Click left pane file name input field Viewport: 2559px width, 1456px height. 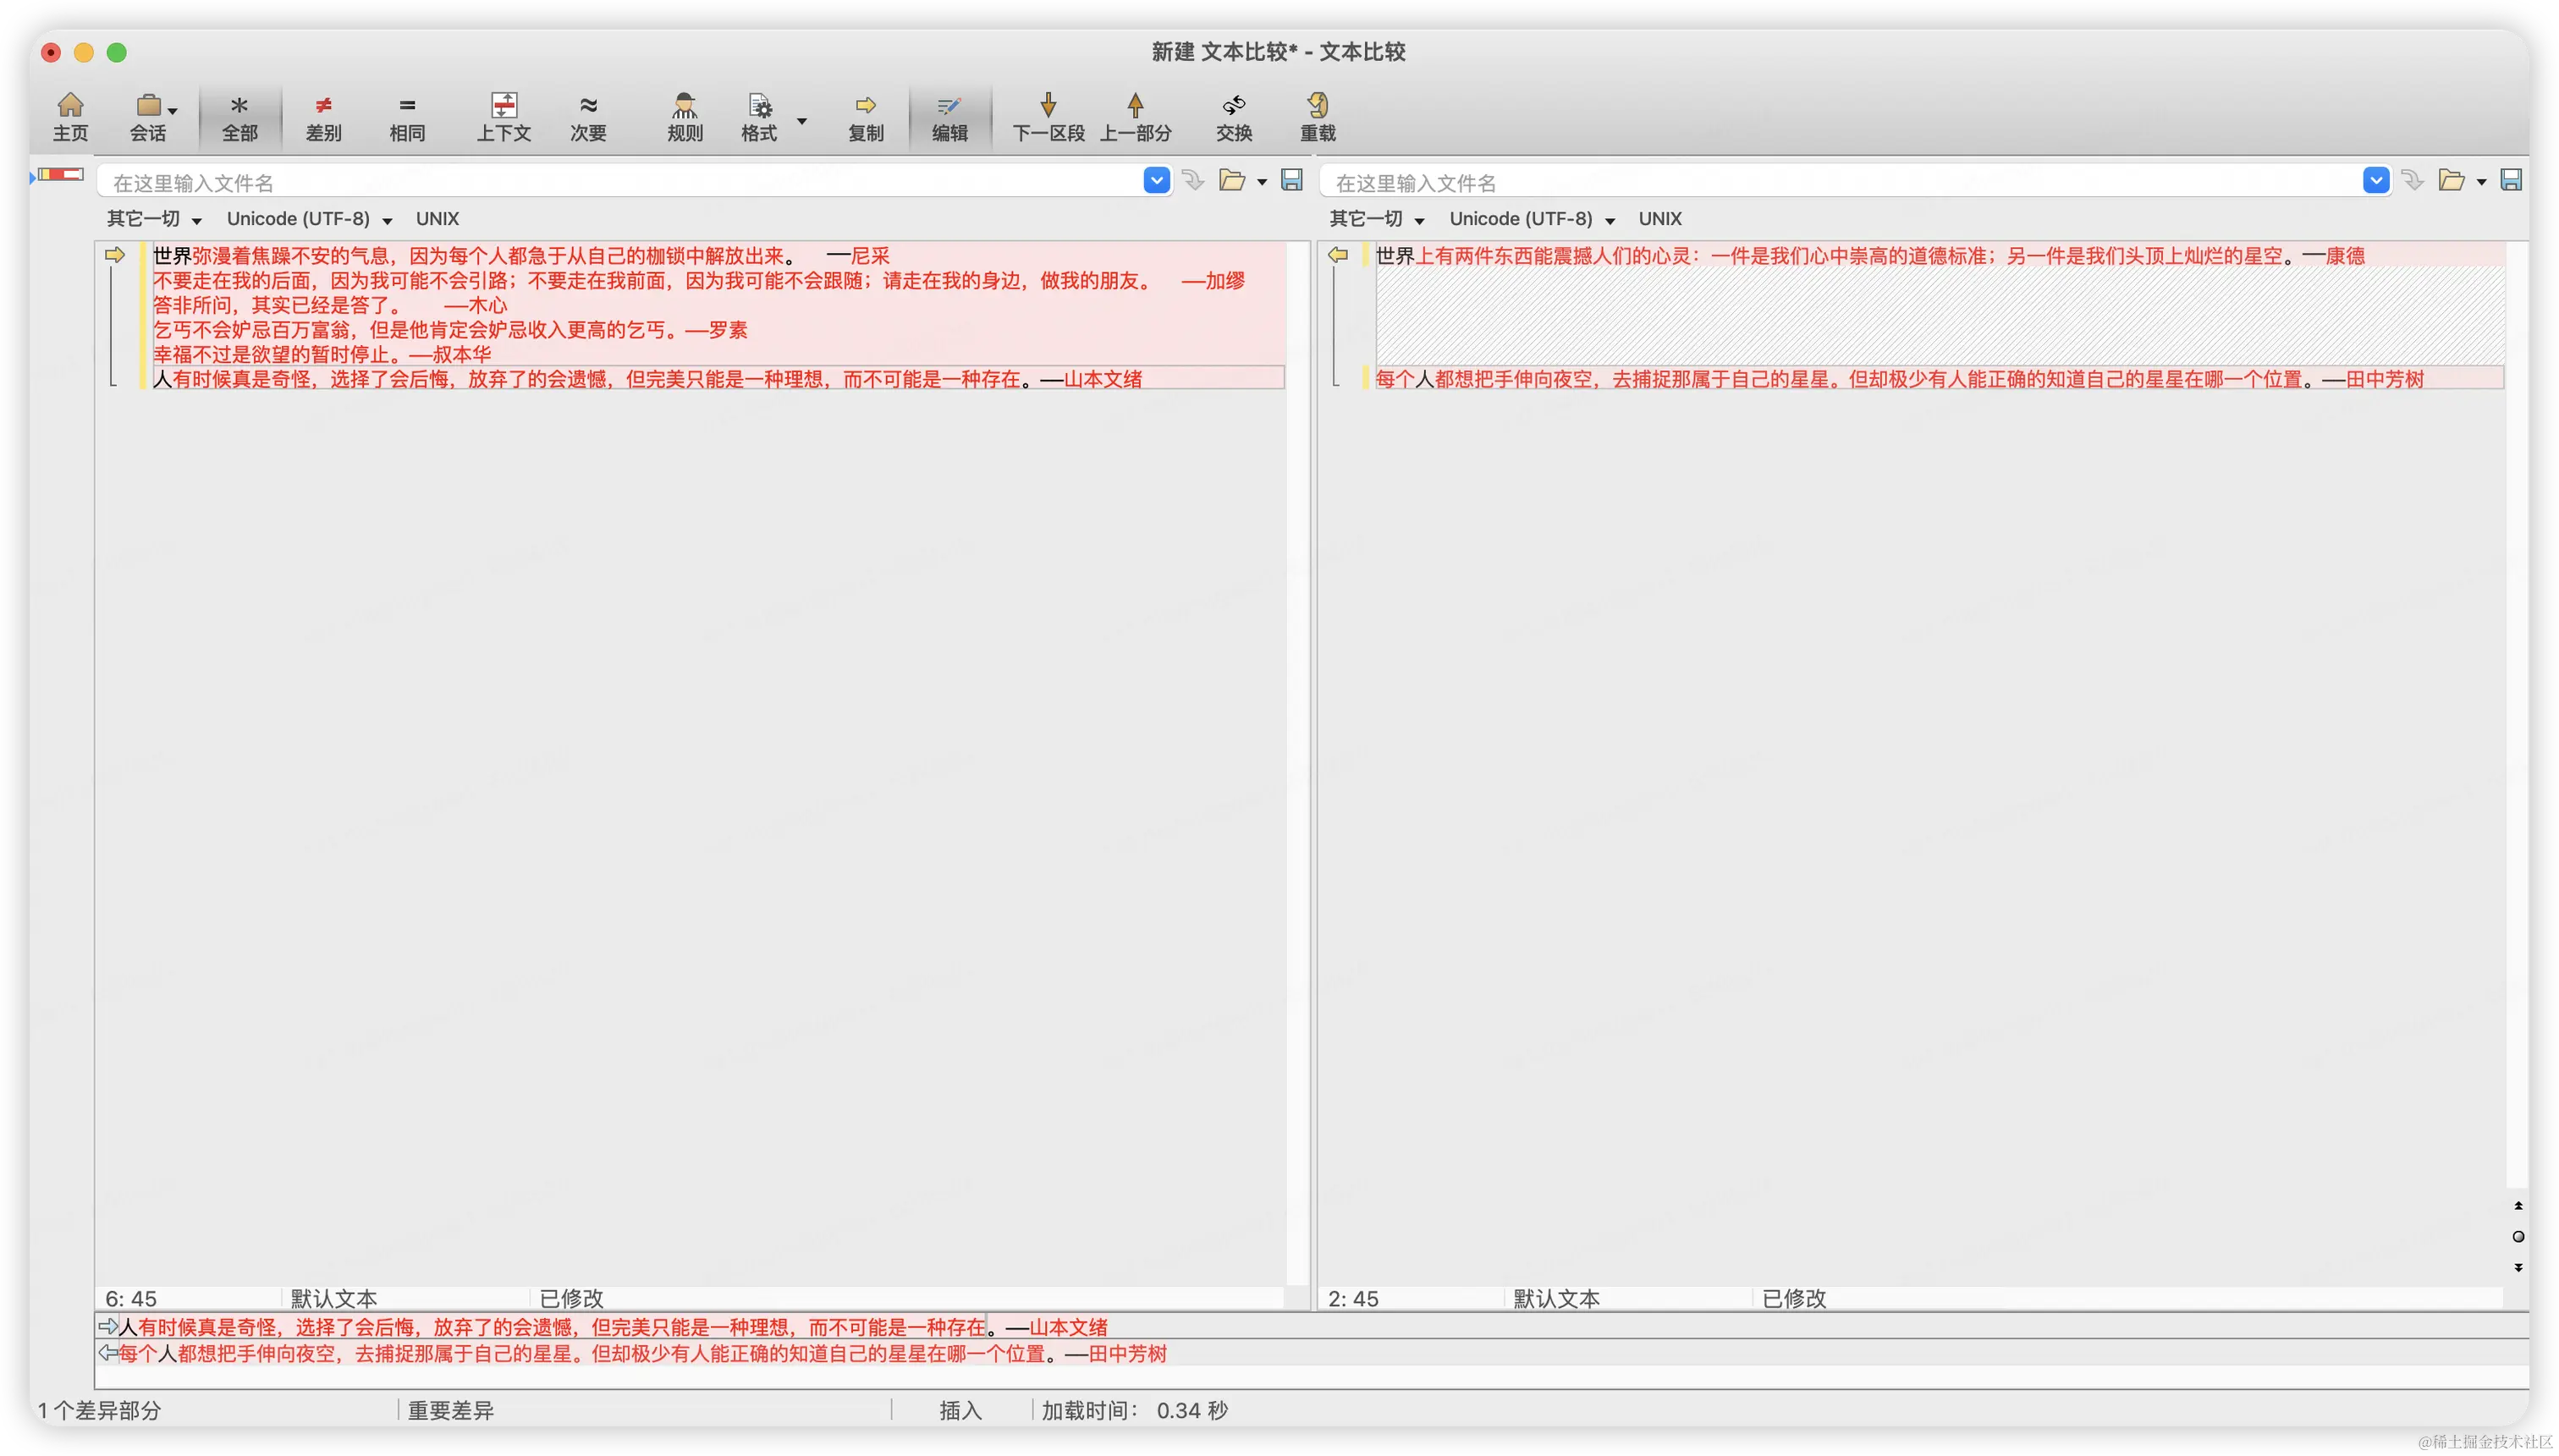tap(620, 182)
